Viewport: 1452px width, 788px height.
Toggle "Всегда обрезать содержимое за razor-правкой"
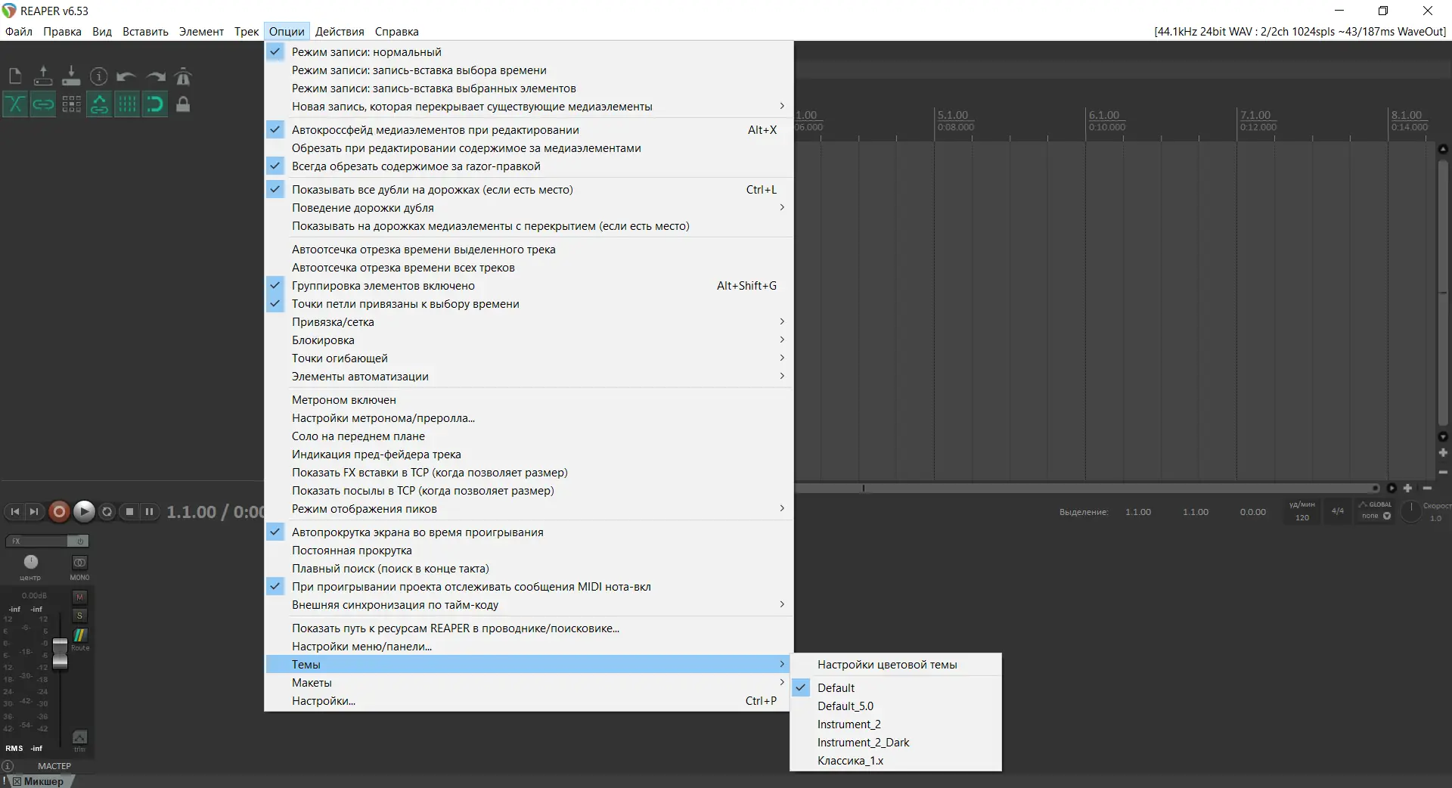[529, 166]
